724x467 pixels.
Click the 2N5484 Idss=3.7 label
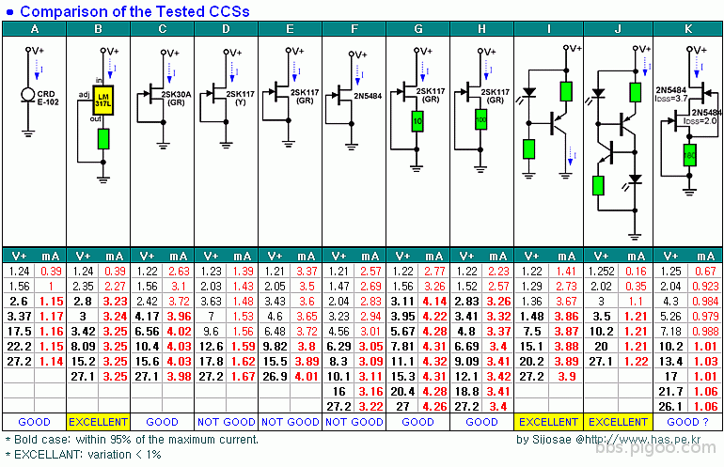pos(671,94)
